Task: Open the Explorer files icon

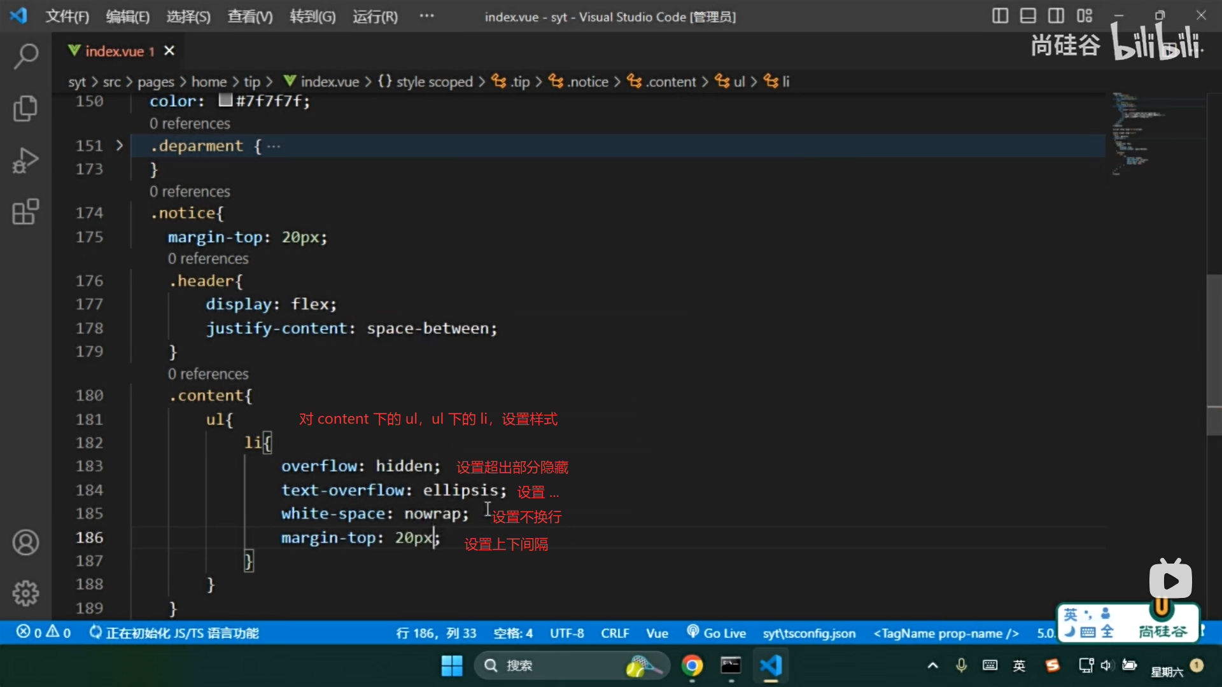Action: click(25, 108)
